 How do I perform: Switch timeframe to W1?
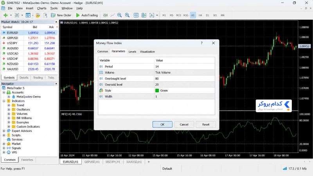(215, 15)
